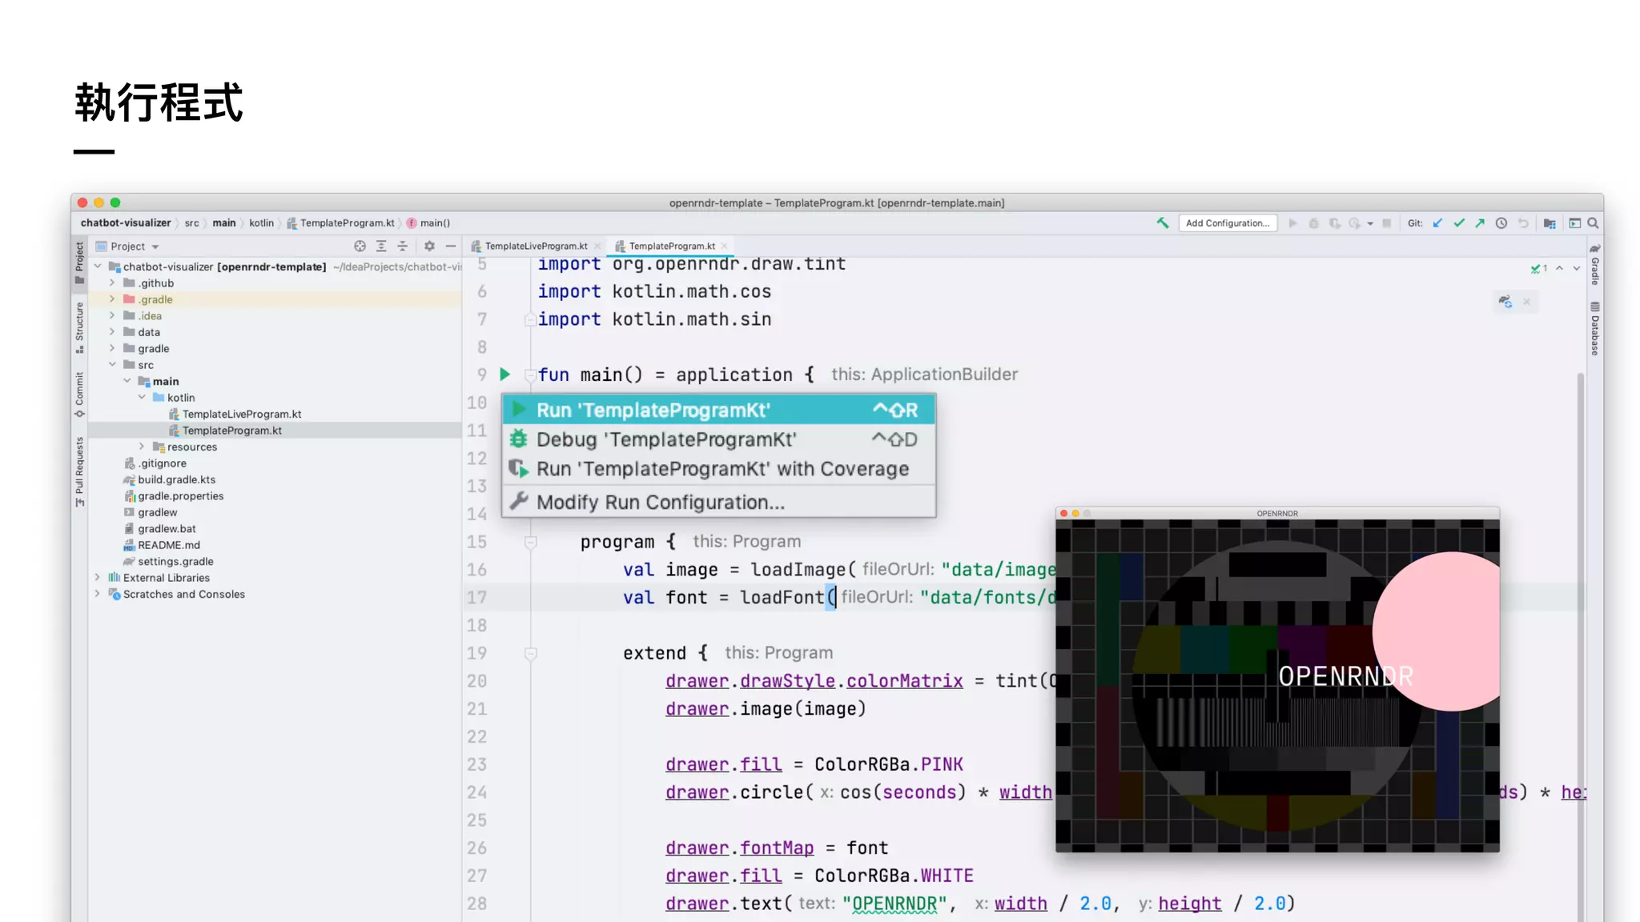1640x922 pixels.
Task: Collapse the kotlin folder
Action: pos(142,398)
